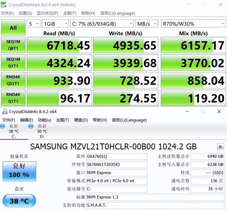Click the serial number field S676NX1T203543
227x211 pixels.
(x=116, y=164)
